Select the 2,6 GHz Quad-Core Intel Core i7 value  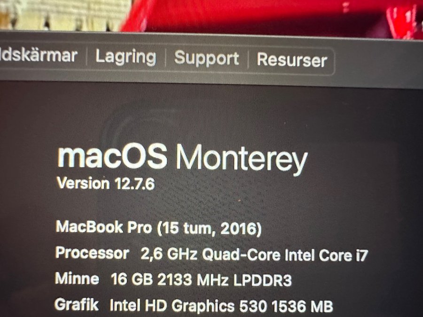click(x=254, y=255)
